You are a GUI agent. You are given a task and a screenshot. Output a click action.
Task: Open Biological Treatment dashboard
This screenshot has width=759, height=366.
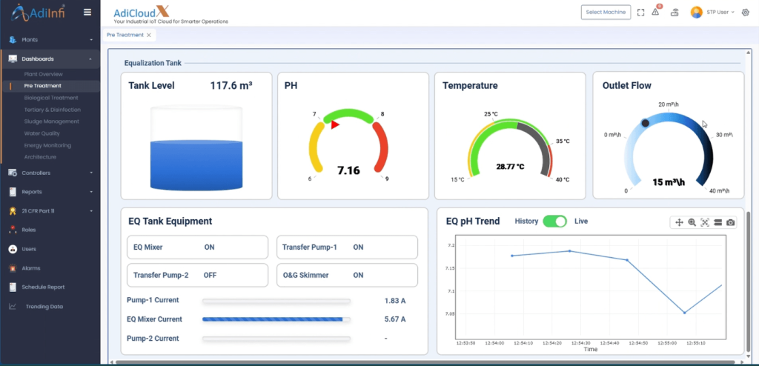(51, 98)
